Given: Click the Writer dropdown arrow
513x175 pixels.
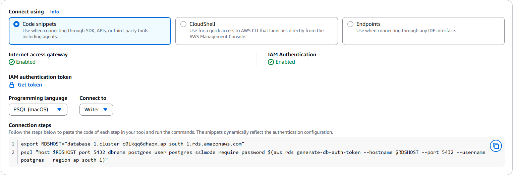Looking at the screenshot, I should tap(105, 110).
